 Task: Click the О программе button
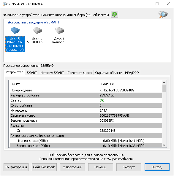[72, 167]
